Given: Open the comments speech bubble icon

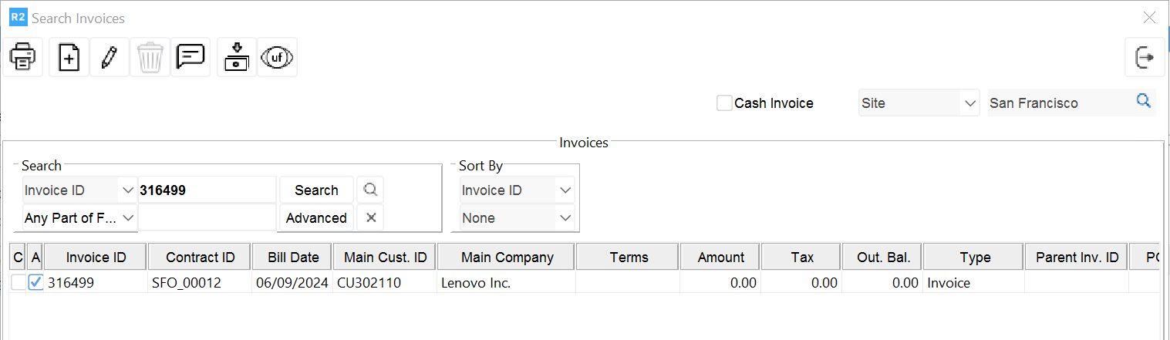Looking at the screenshot, I should (190, 58).
